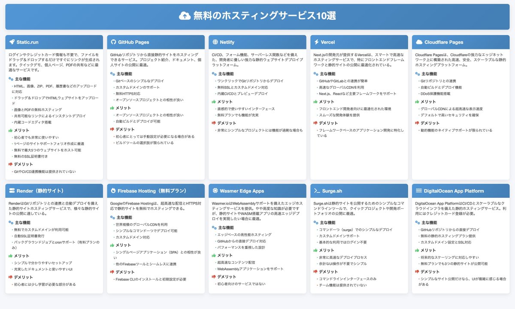
Task: Click the flame icon beside Firebase Hosting
Action: tap(113, 191)
